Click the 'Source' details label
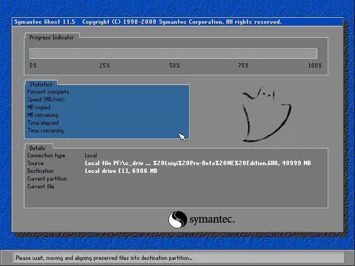The image size is (355, 266). 35,163
